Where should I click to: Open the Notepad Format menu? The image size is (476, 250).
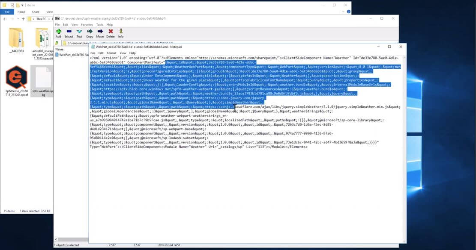pos(111,53)
